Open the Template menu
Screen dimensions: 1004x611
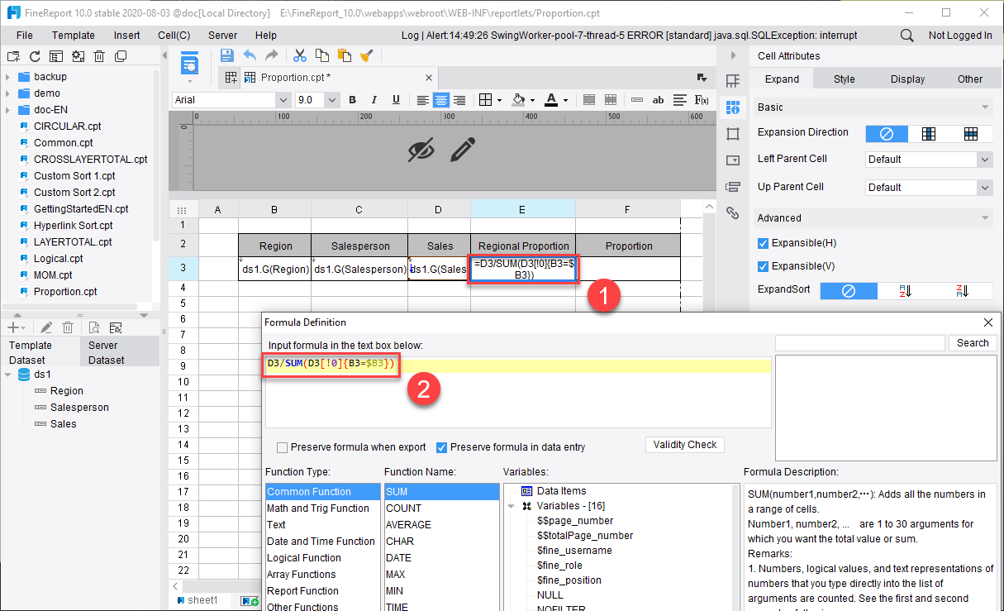coord(74,36)
